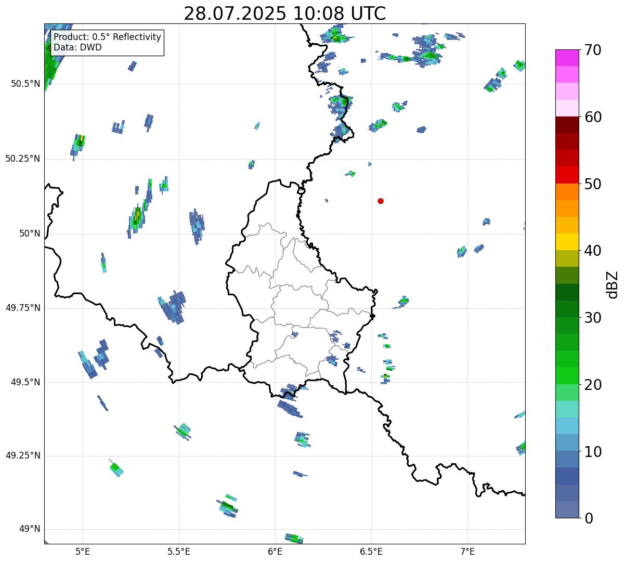Click the "Data: DWD" label
This screenshot has height=562, width=625.
[78, 47]
